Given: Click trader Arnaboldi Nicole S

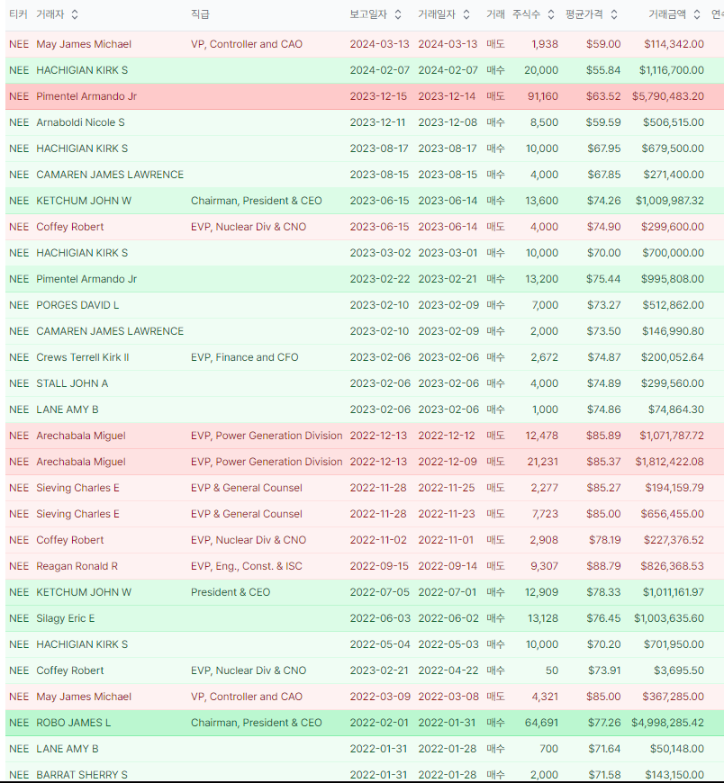Looking at the screenshot, I should (x=80, y=122).
